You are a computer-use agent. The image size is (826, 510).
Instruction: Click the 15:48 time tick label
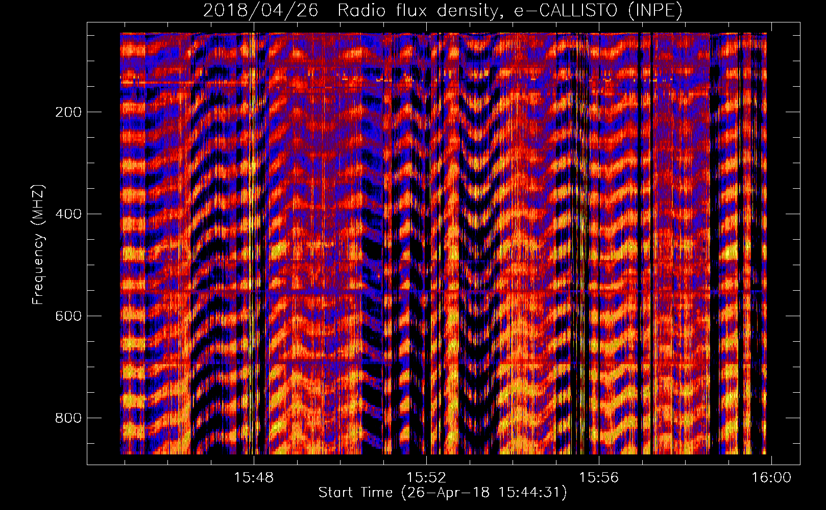[x=254, y=477]
